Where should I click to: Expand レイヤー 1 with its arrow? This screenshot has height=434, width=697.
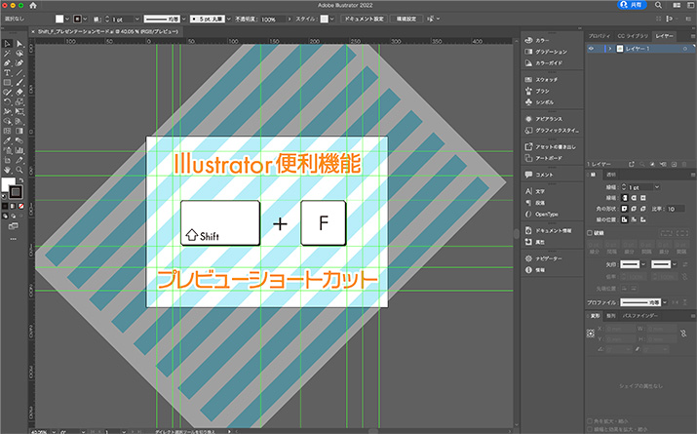point(610,49)
